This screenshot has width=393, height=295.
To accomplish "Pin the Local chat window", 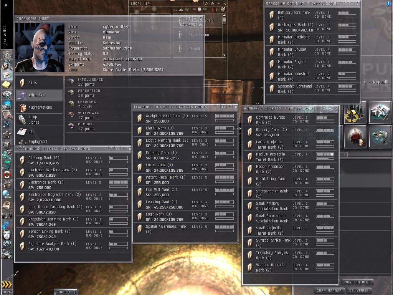I will pos(212,3).
